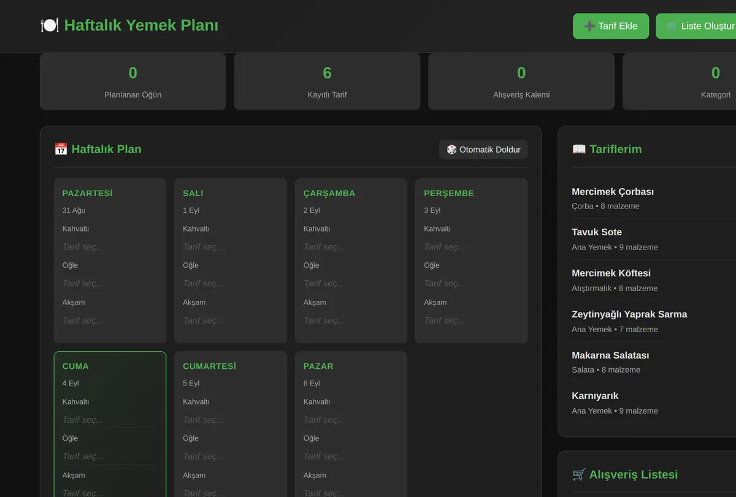The height and width of the screenshot is (497, 736).
Task: Select Zeytinyağlı Yaprak Sarma recipe
Action: (654, 321)
